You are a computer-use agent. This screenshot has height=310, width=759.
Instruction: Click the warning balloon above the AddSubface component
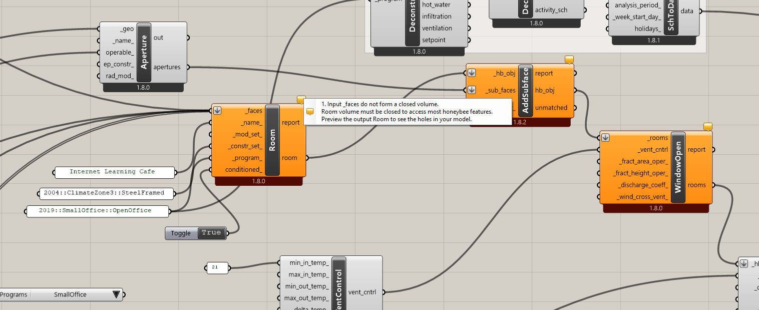(x=569, y=60)
